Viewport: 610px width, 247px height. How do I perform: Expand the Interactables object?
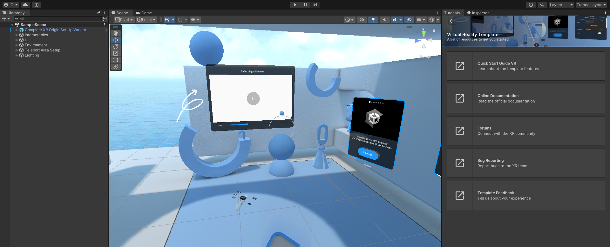click(17, 35)
